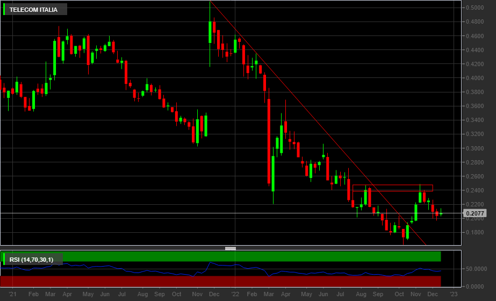This screenshot has height=301, width=496.
Task: Click the current price tag 0.2077
Action: coord(475,213)
